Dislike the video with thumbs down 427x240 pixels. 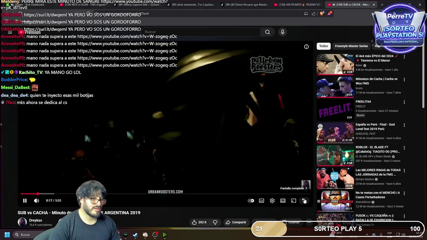pos(215,222)
